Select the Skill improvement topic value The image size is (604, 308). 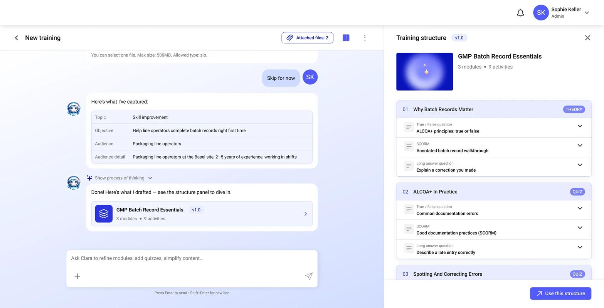pos(150,117)
